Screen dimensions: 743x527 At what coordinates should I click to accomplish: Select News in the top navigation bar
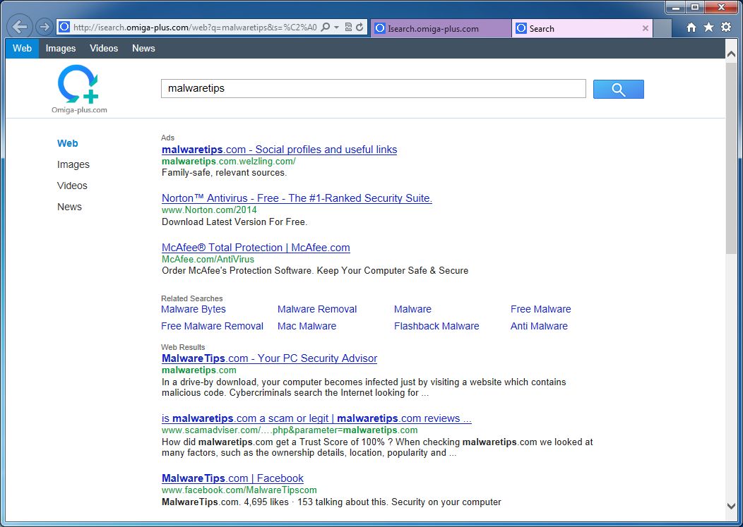pyautogui.click(x=143, y=48)
